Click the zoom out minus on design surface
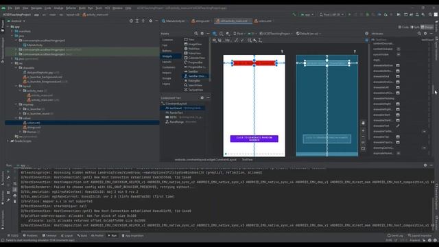This screenshot has width=439, height=247. [x=363, y=137]
